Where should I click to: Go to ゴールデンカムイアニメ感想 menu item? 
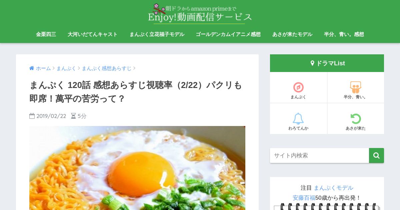[228, 34]
